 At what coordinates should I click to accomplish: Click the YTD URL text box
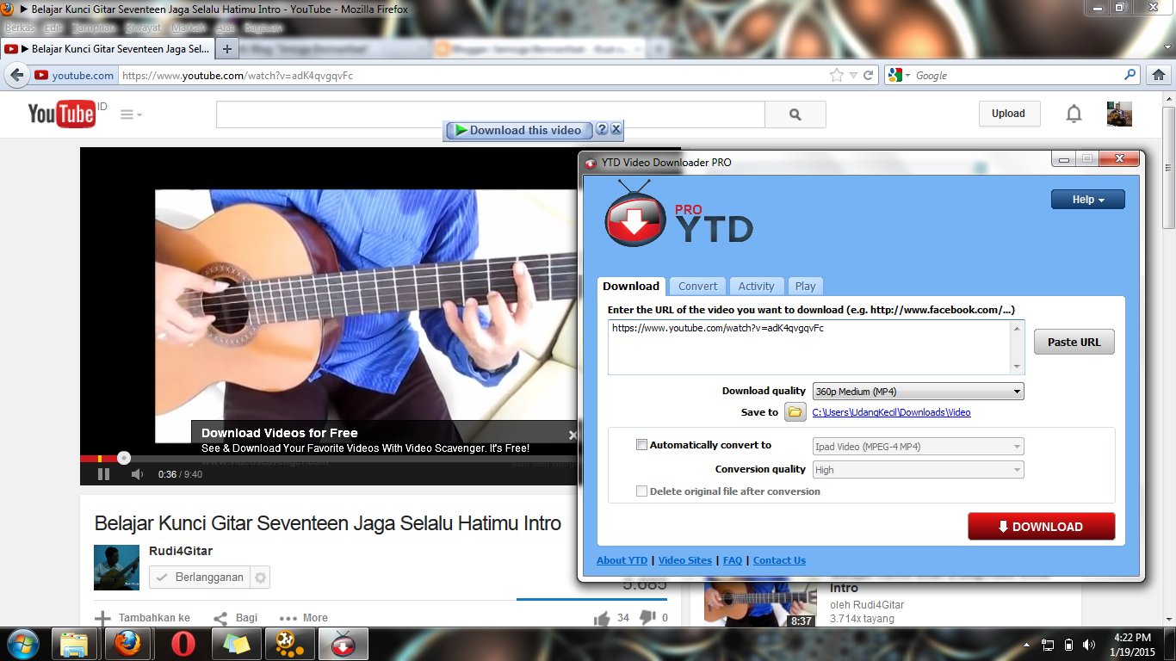[816, 348]
